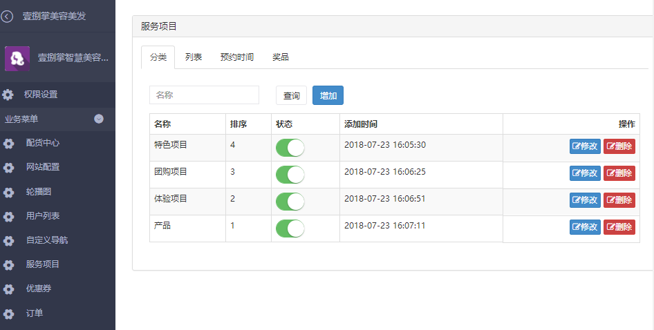Image resolution: width=654 pixels, height=330 pixels.
Task: Click the gear icon next to 服务项目
Action: pyautogui.click(x=9, y=265)
